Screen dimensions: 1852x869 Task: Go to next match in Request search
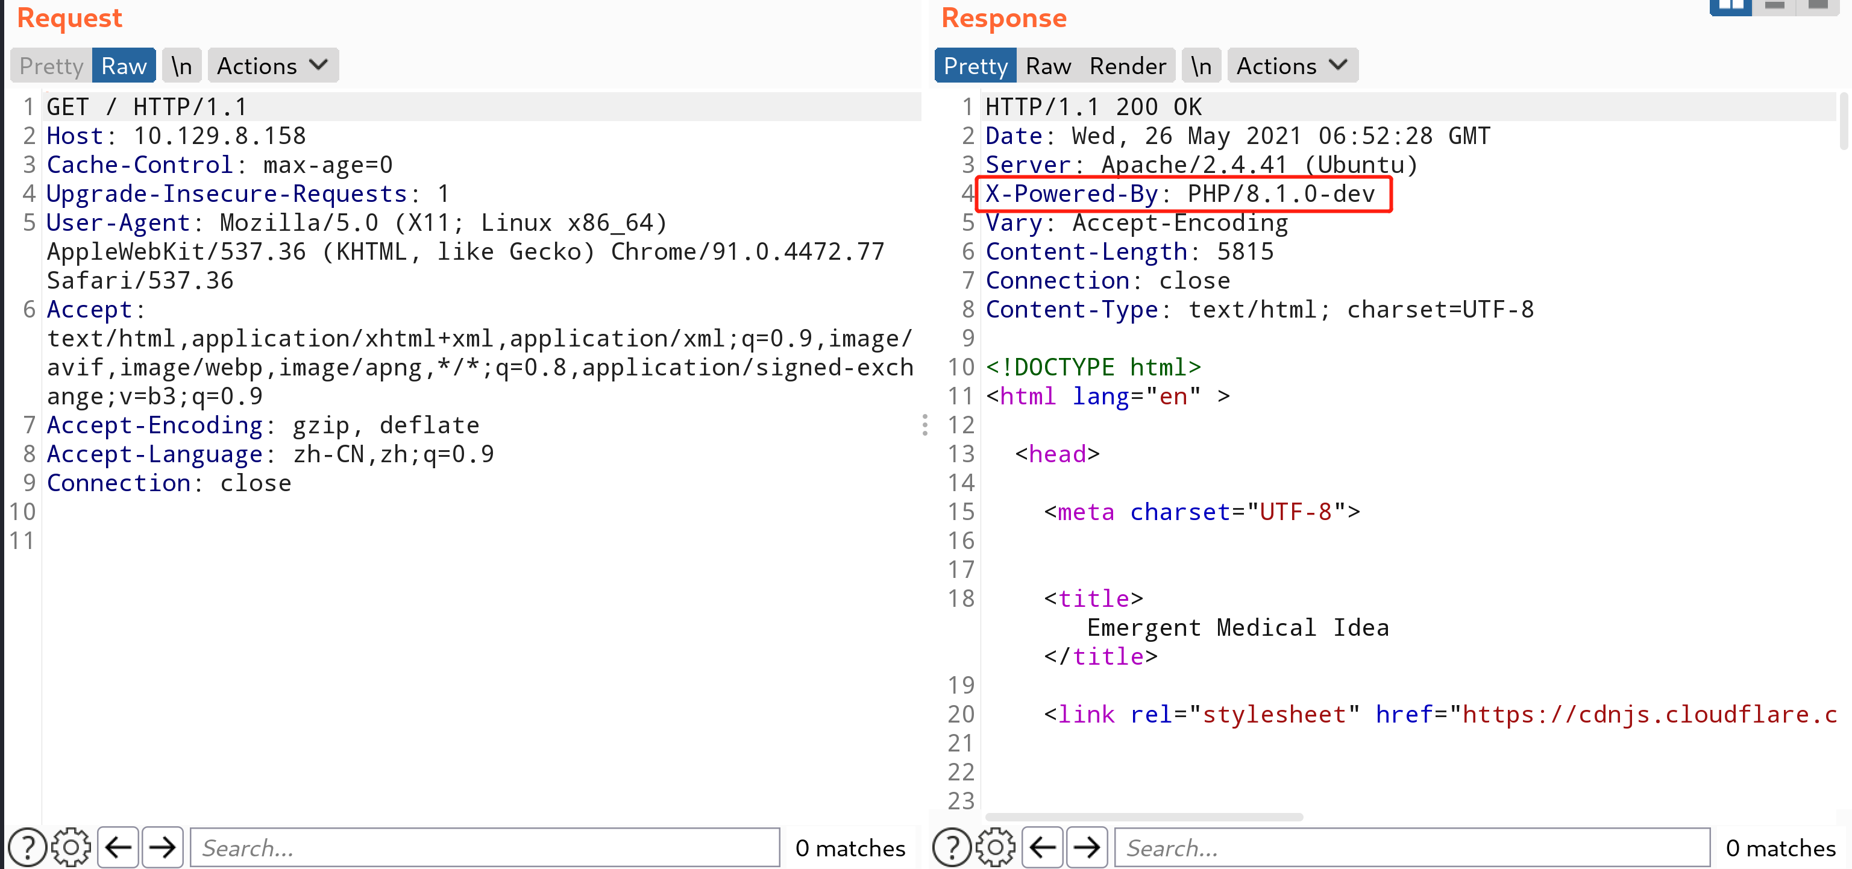[163, 847]
